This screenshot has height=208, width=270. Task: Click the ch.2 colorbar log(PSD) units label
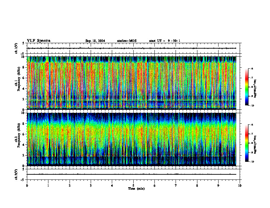click(x=255, y=145)
